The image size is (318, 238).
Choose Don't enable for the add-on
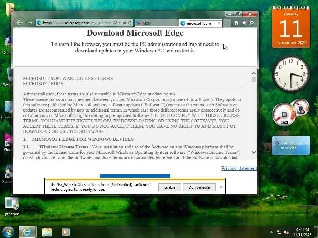199,187
